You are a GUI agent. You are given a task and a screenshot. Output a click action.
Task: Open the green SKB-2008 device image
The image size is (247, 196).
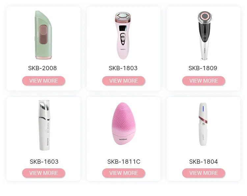(43, 35)
